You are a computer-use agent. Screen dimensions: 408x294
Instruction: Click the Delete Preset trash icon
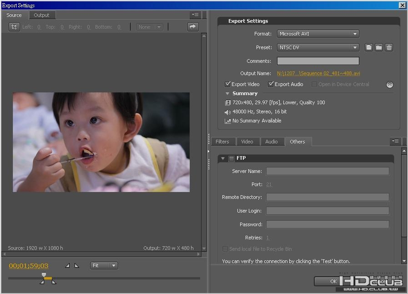(389, 47)
